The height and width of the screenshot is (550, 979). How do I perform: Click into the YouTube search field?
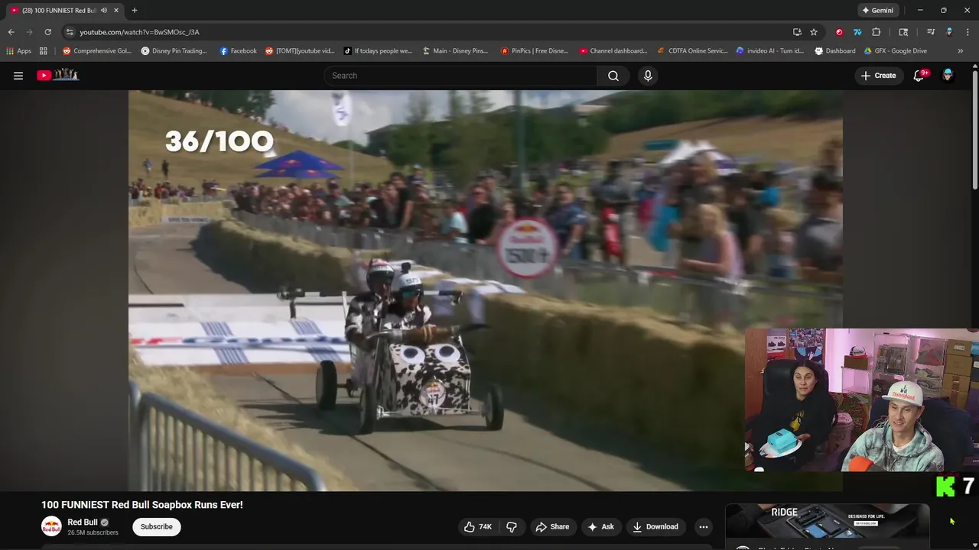coord(461,76)
